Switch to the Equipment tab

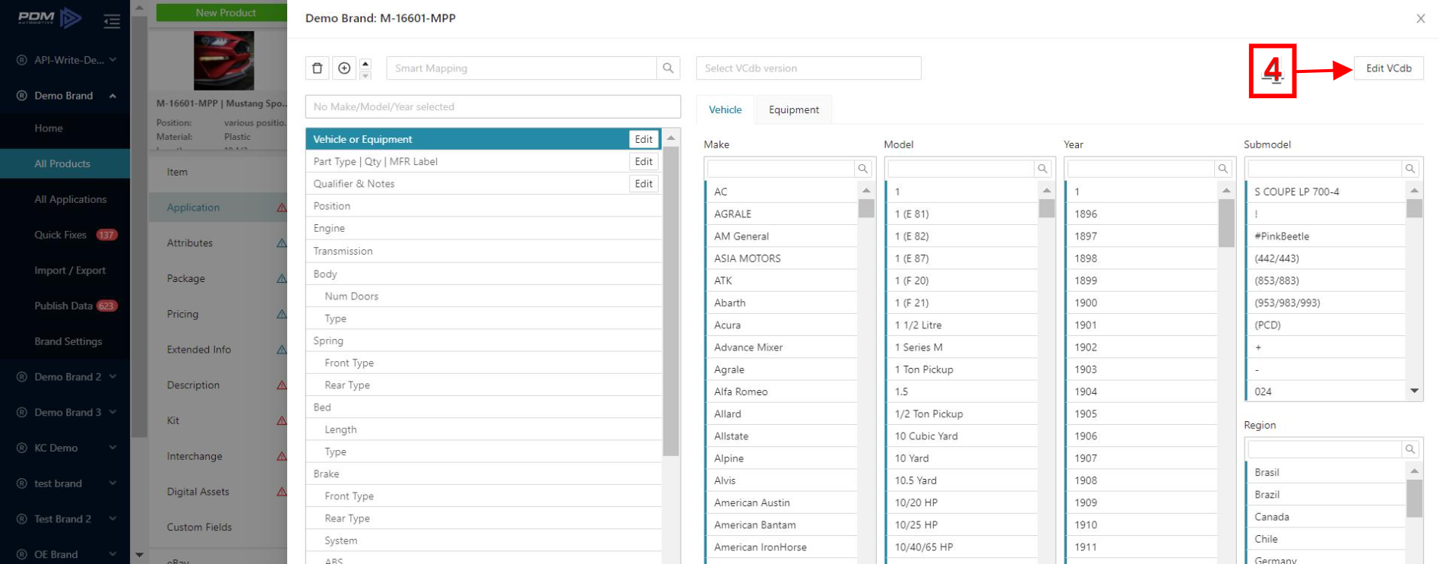[x=794, y=109]
